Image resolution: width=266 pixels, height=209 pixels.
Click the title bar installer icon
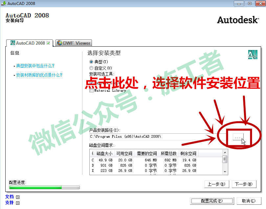tap(3, 3)
